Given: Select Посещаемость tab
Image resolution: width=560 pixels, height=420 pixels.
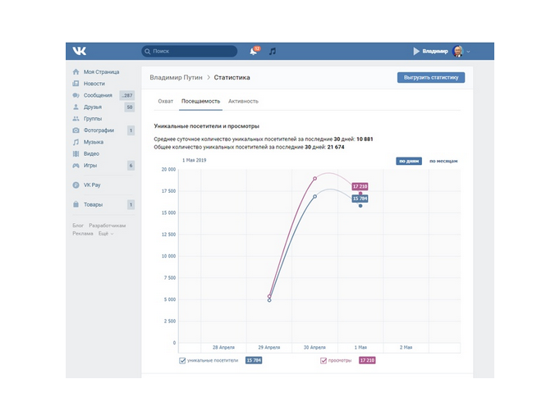Looking at the screenshot, I should click(x=200, y=102).
